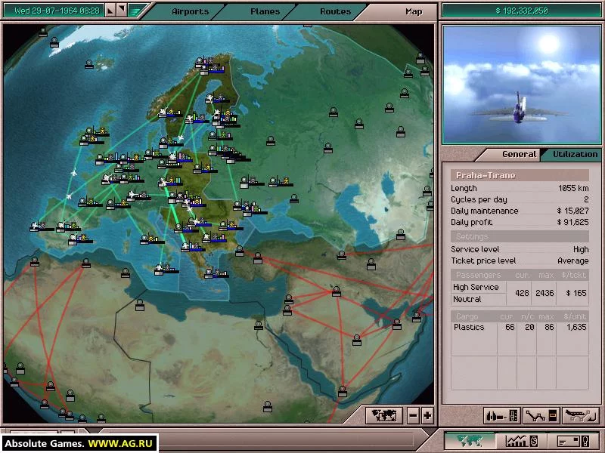This screenshot has height=453, width=605.
Task: Select the Plastics cargo row
Action: click(520, 327)
